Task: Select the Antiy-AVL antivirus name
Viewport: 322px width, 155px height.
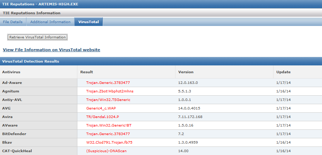Action: tap(12, 100)
